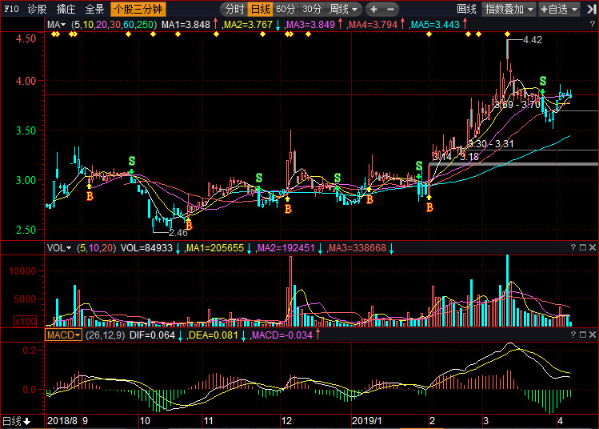Click the plus button in top toolbar
Screen dimensions: 599x429
tap(373, 10)
